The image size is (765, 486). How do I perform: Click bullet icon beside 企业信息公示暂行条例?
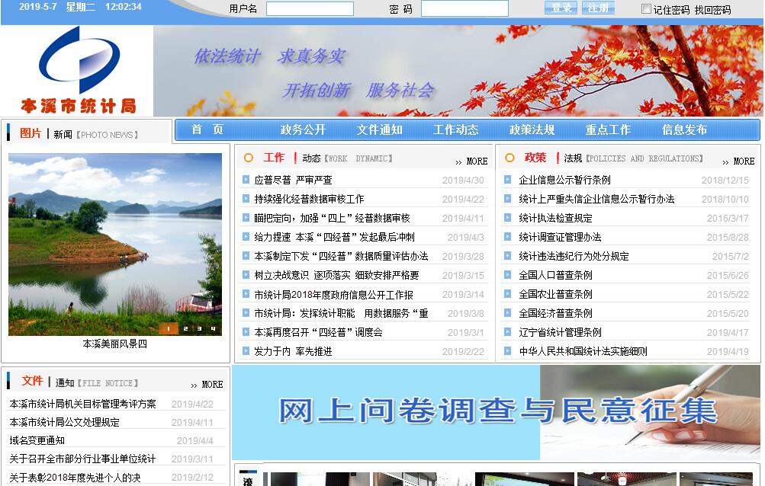pos(508,180)
